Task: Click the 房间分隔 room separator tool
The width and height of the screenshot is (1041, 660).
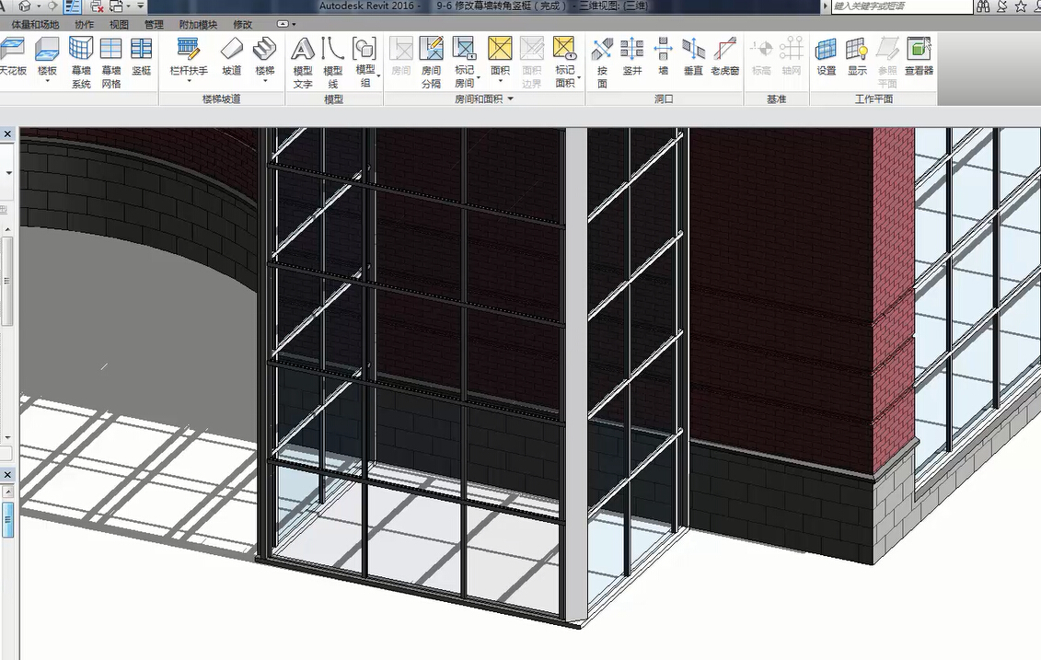Action: coord(431,61)
